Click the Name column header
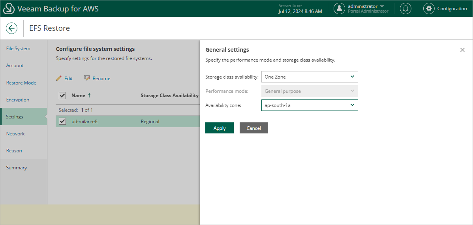473x225 pixels. point(78,95)
